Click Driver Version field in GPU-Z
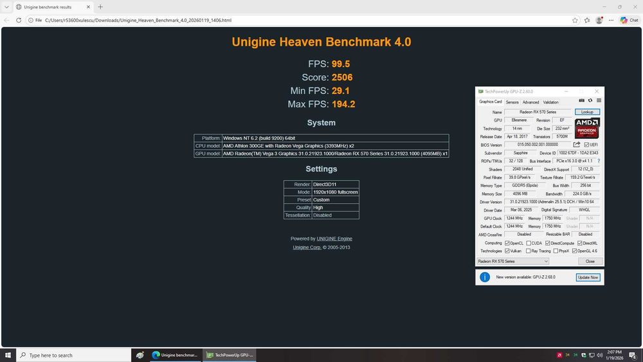 (552, 202)
